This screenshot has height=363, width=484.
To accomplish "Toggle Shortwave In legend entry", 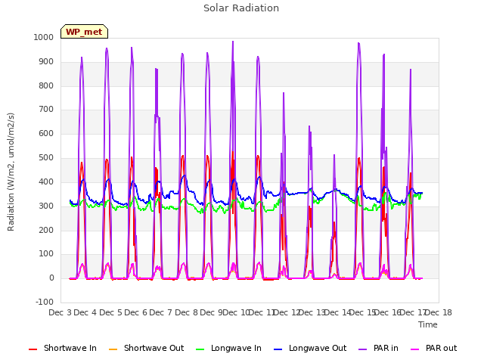I will click(63, 348).
